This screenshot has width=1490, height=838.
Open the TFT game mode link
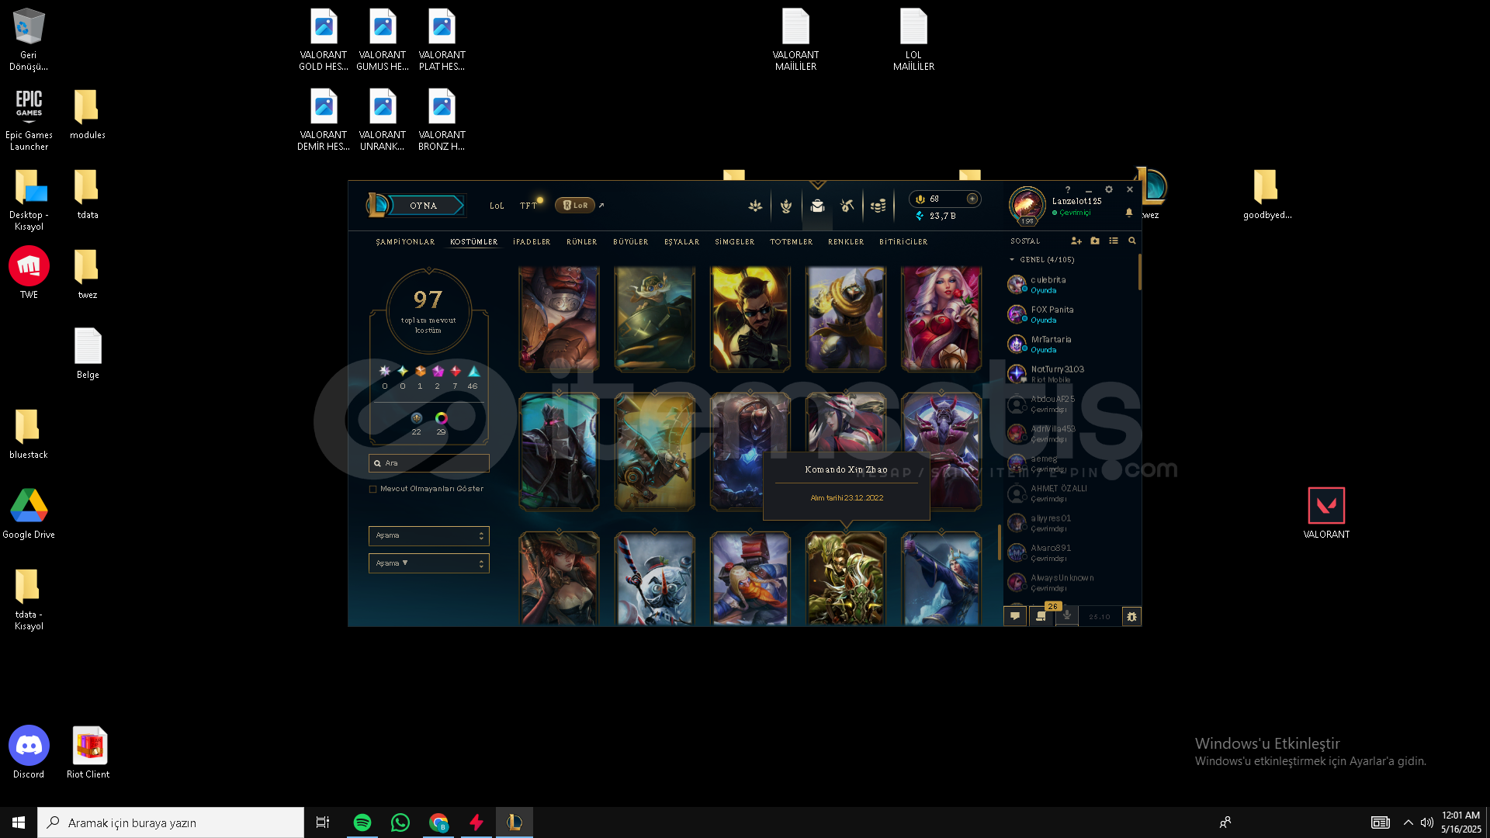528,206
